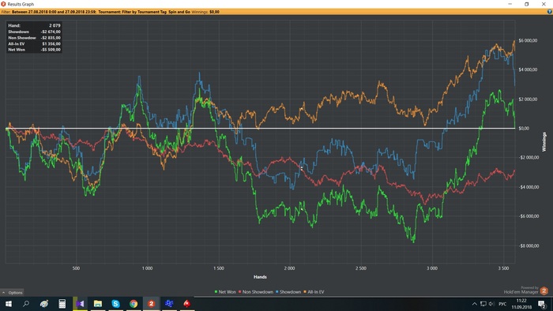Open network settings tray icon
The width and height of the screenshot is (553, 311).
[x=483, y=304]
